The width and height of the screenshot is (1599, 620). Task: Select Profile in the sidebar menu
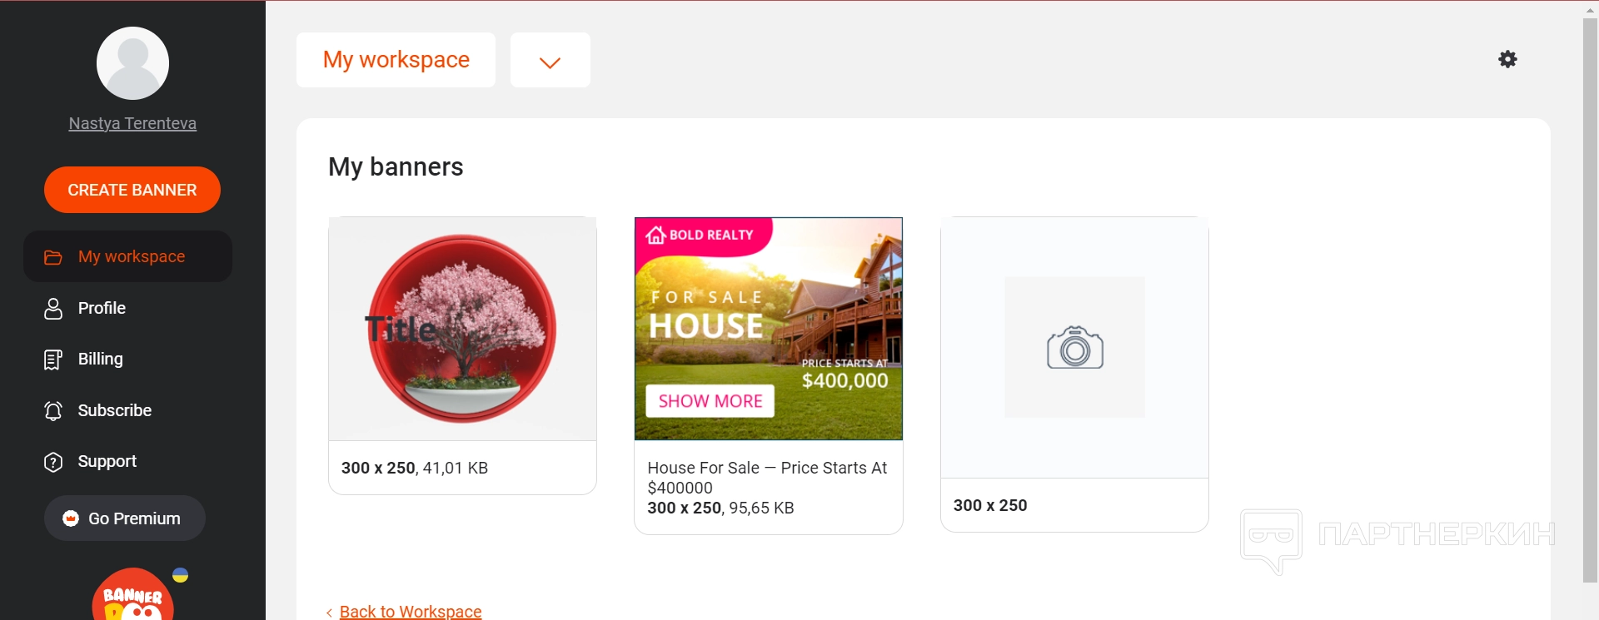102,308
